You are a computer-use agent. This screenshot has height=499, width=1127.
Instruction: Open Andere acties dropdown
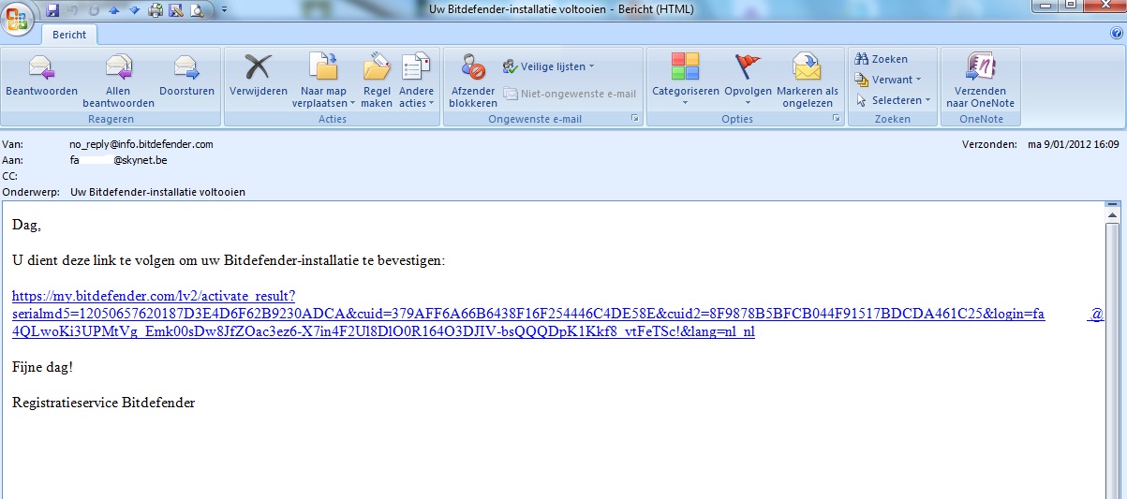[x=416, y=80]
